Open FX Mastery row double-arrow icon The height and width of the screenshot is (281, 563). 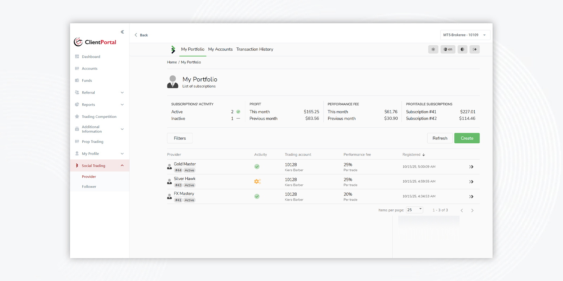click(x=471, y=197)
